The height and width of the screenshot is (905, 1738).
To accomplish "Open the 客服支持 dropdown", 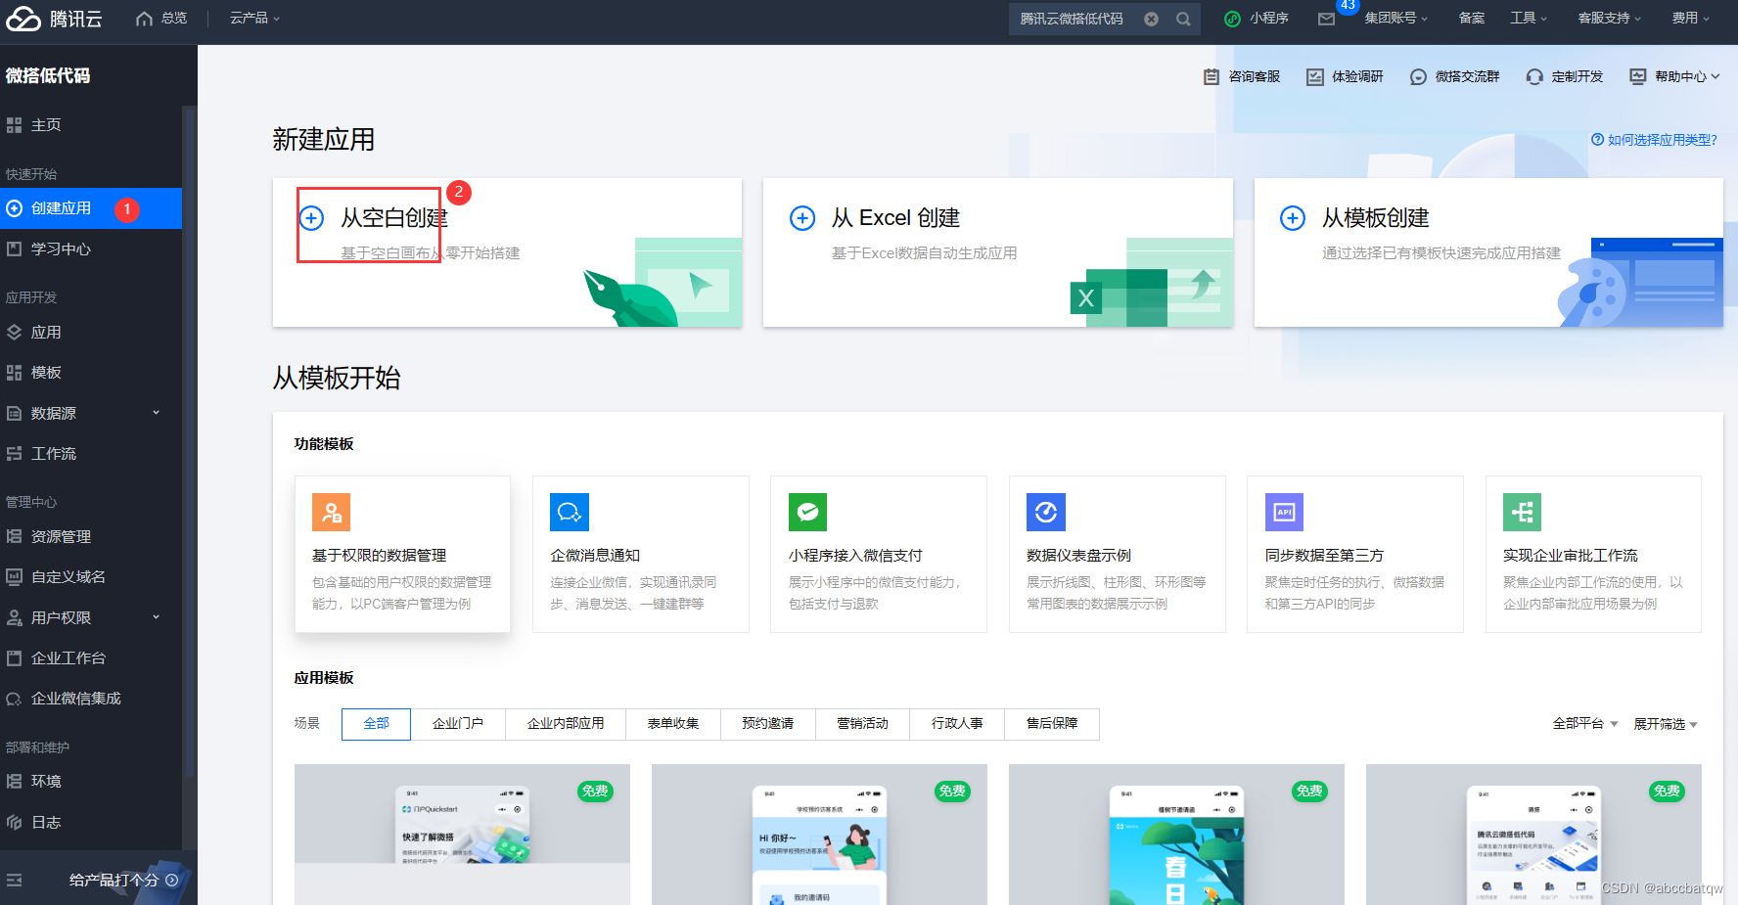I will [x=1610, y=19].
